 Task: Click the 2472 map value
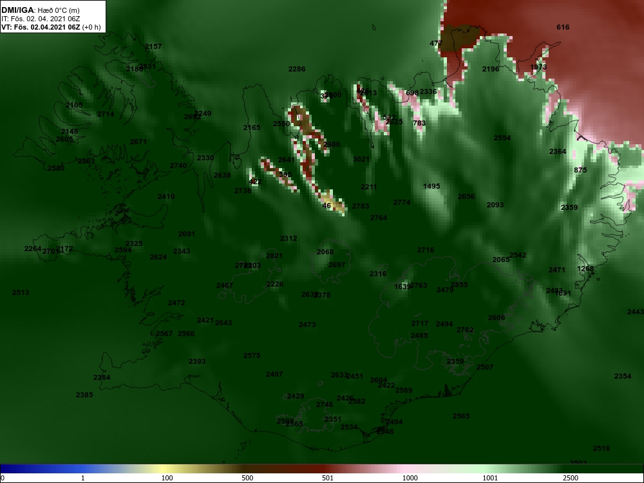coord(176,303)
